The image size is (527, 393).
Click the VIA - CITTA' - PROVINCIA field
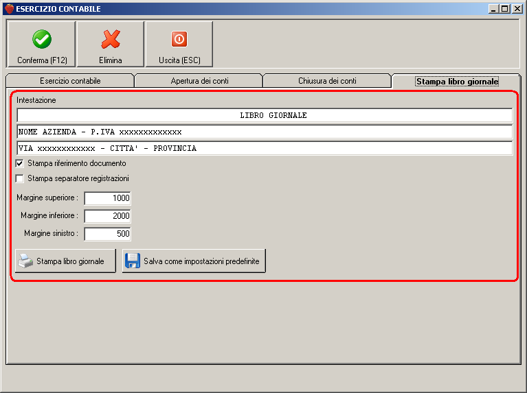265,148
